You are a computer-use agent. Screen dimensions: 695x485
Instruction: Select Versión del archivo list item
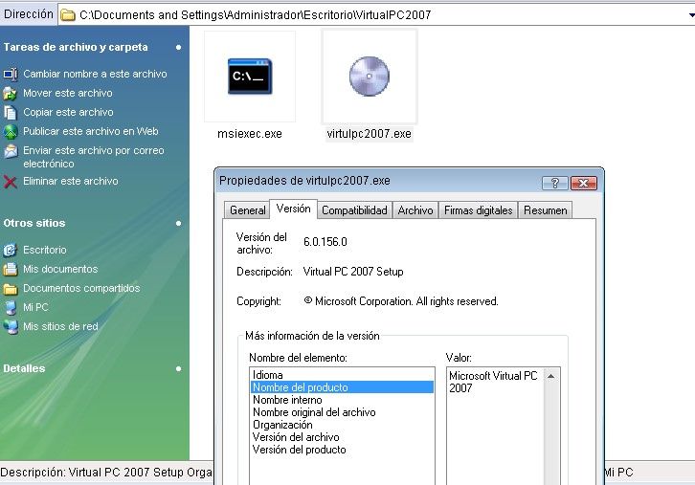tap(342, 437)
